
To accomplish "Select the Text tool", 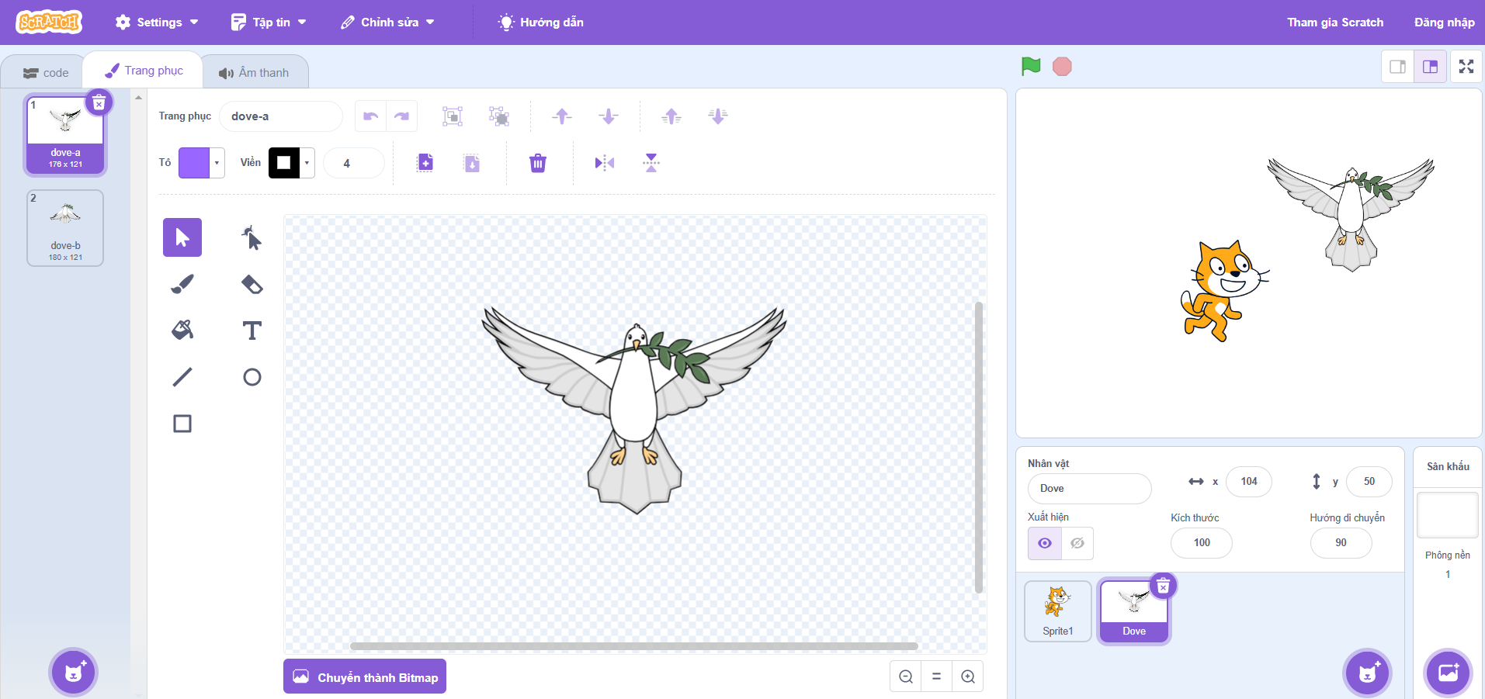I will tap(252, 330).
